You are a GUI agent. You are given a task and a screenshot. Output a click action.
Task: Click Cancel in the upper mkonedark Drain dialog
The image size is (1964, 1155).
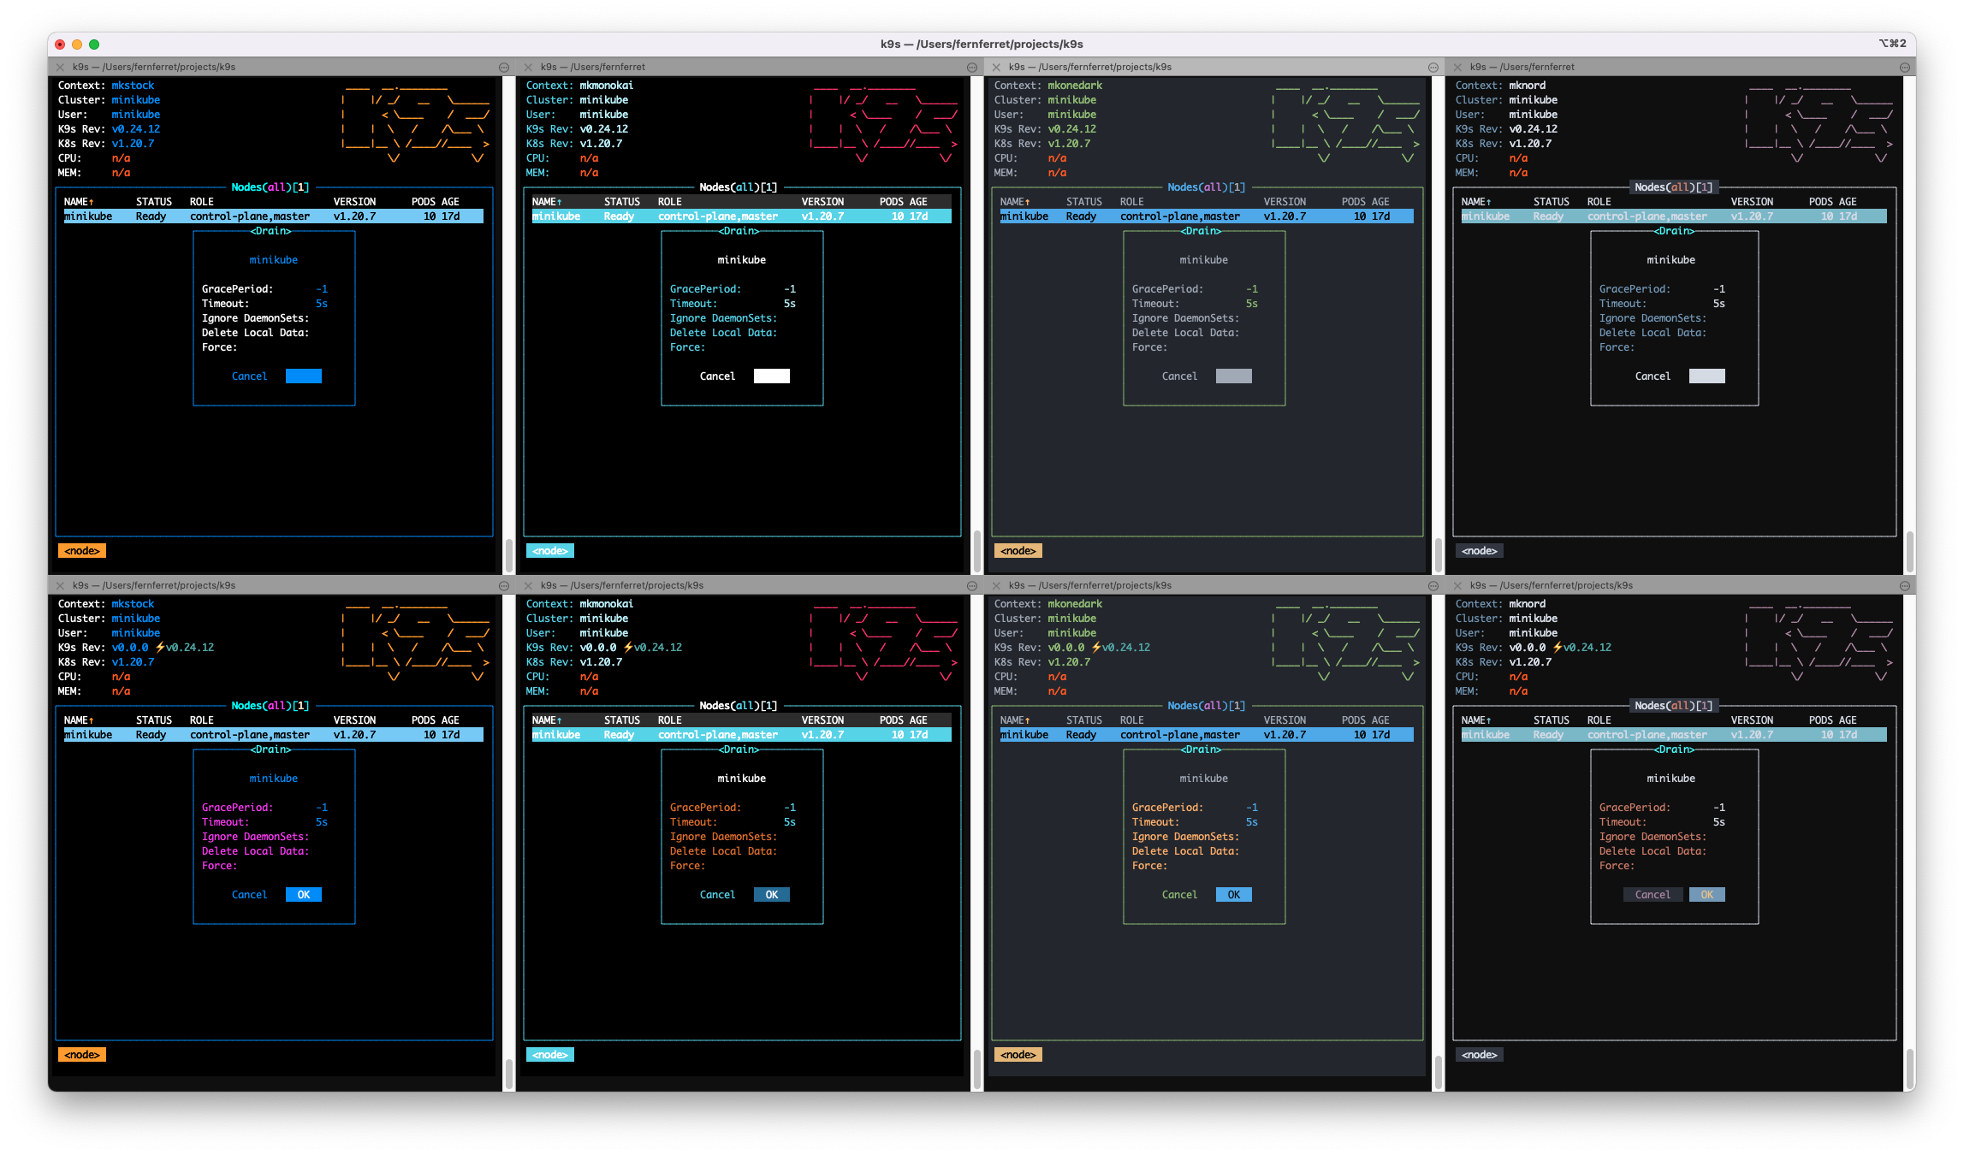tap(1179, 376)
